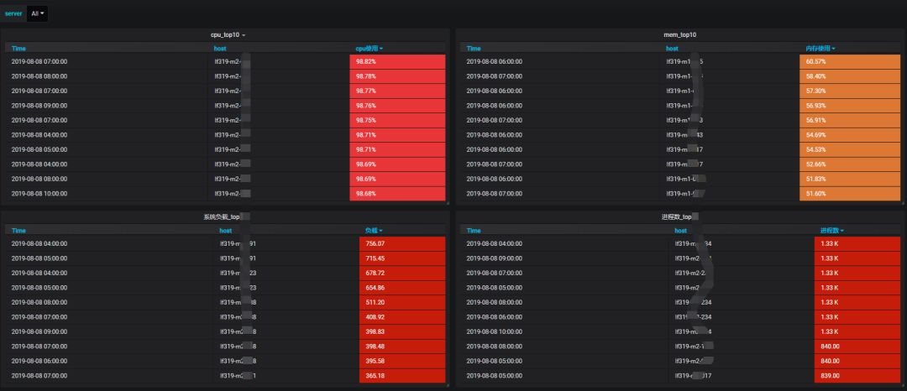Click the host header in cpu_top10 table

coord(220,50)
